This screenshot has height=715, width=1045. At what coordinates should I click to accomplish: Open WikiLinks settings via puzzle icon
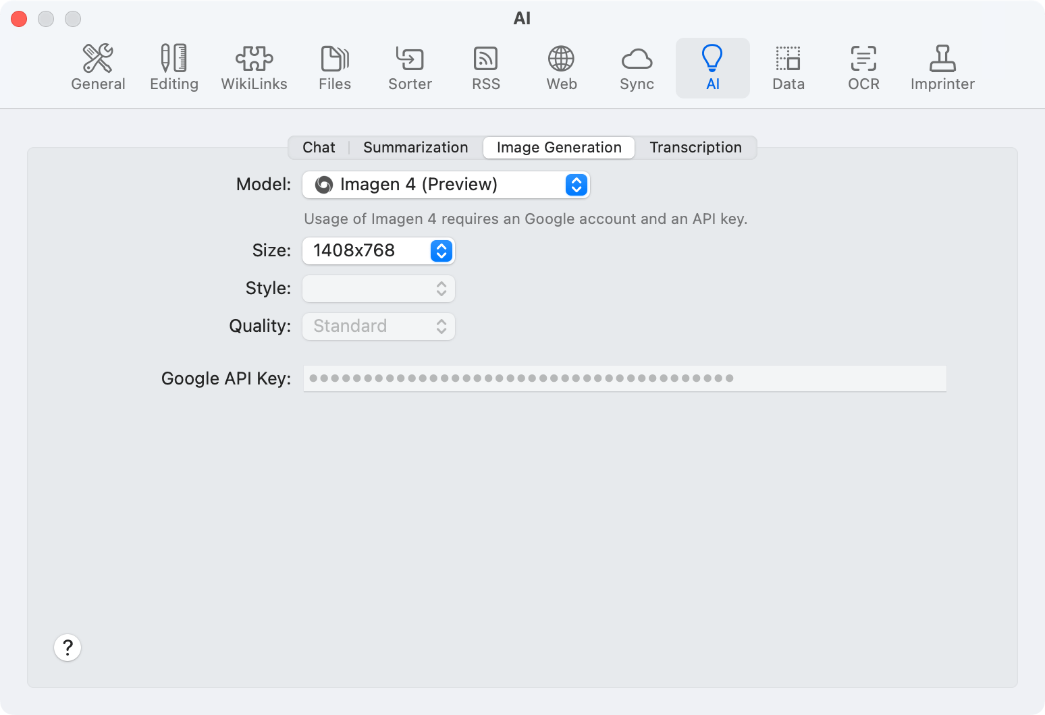(x=254, y=67)
